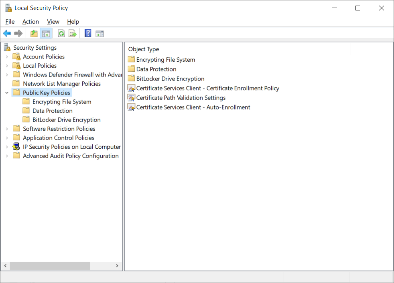Select BitLocker Drive Encryption text in the right pane

(171, 79)
